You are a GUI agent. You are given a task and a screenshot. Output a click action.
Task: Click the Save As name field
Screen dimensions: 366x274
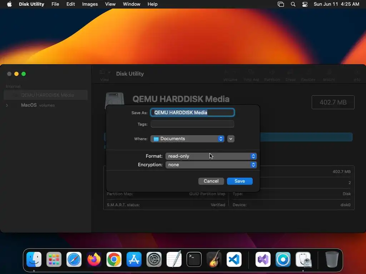pyautogui.click(x=192, y=112)
